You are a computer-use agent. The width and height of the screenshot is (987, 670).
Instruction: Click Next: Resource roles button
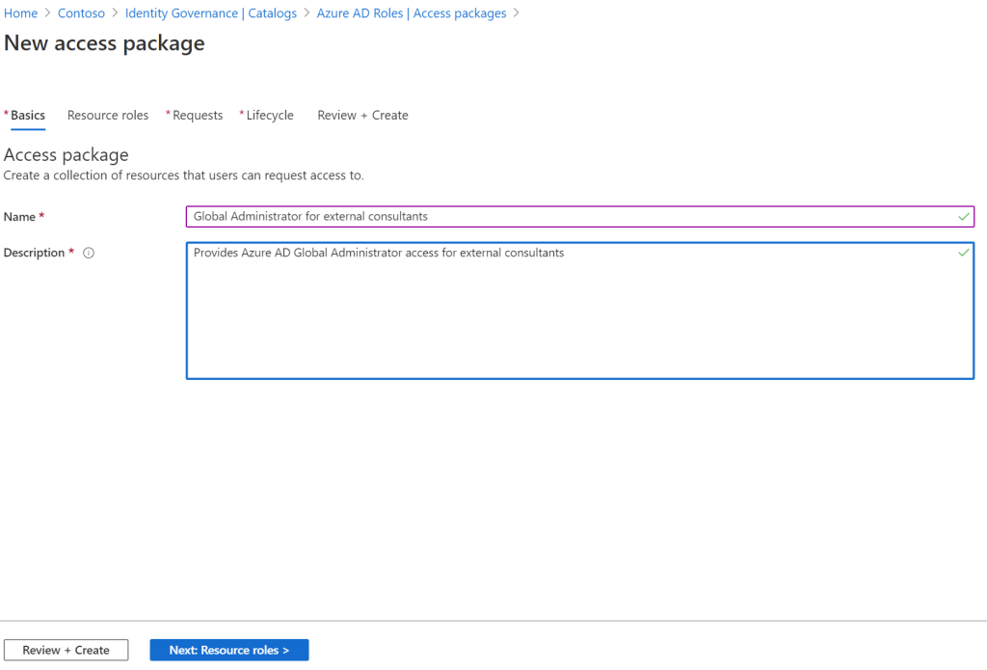[x=229, y=650]
